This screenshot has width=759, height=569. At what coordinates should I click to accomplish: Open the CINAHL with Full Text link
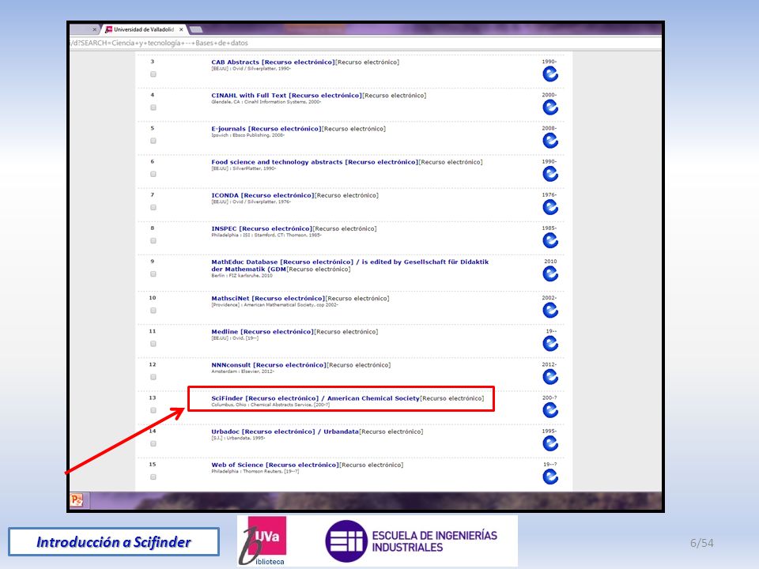point(286,96)
